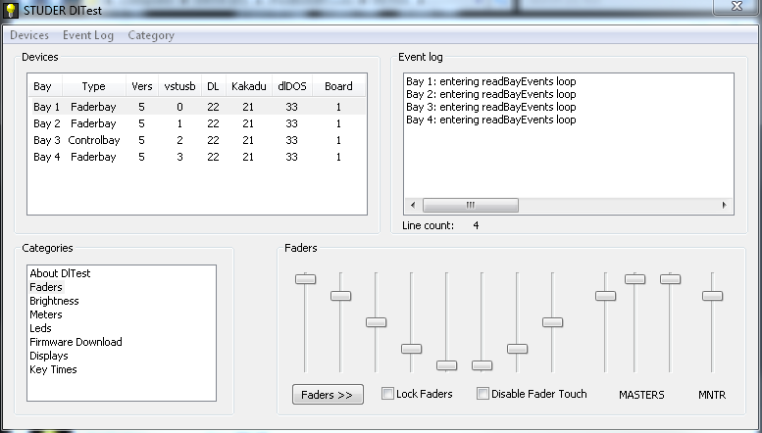Click event log scrollbar left arrow

point(413,206)
